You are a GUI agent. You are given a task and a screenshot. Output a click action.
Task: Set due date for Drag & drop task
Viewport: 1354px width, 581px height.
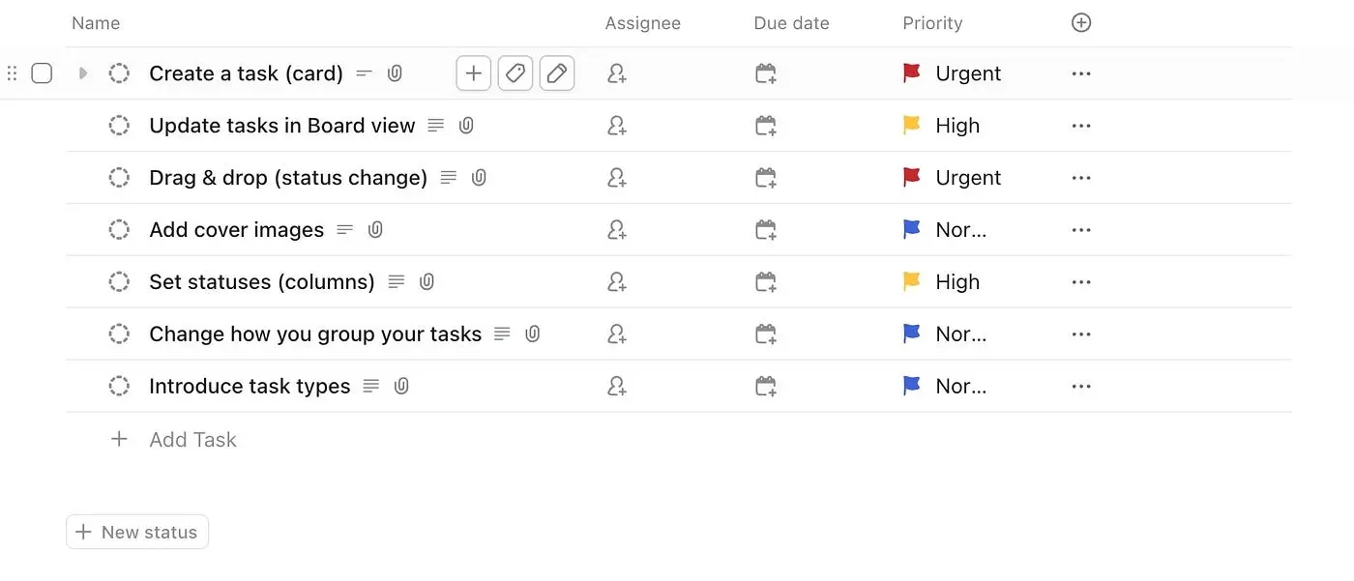[766, 178]
